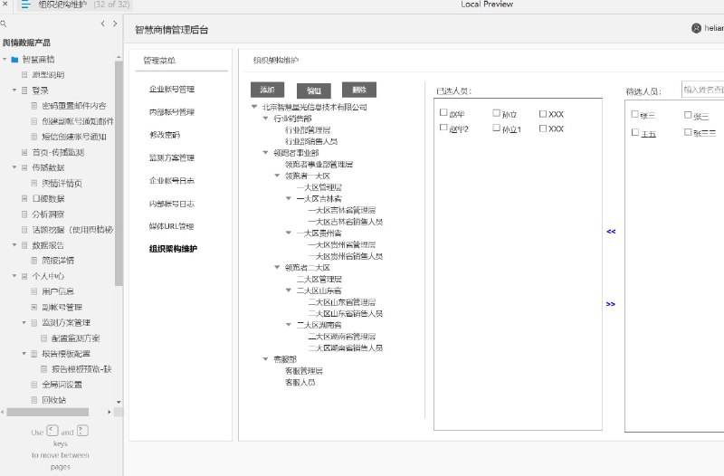
Task: Collapse the 传播数据 sidebar node
Action: 14,167
